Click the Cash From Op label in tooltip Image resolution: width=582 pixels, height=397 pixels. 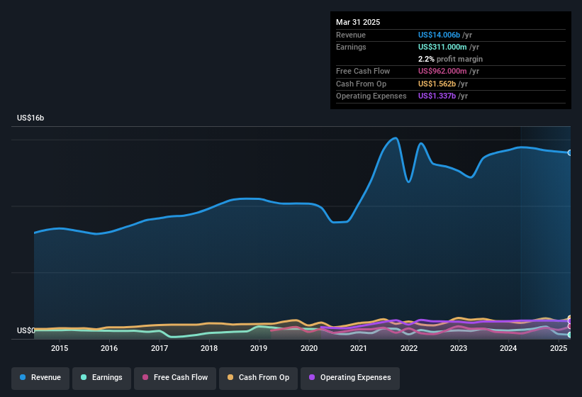click(x=361, y=84)
